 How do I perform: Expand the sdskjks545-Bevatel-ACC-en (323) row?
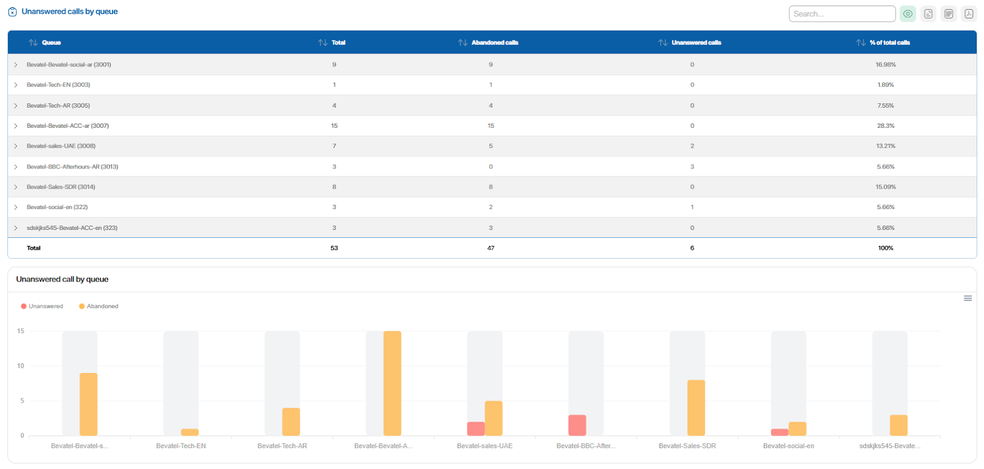coord(16,228)
